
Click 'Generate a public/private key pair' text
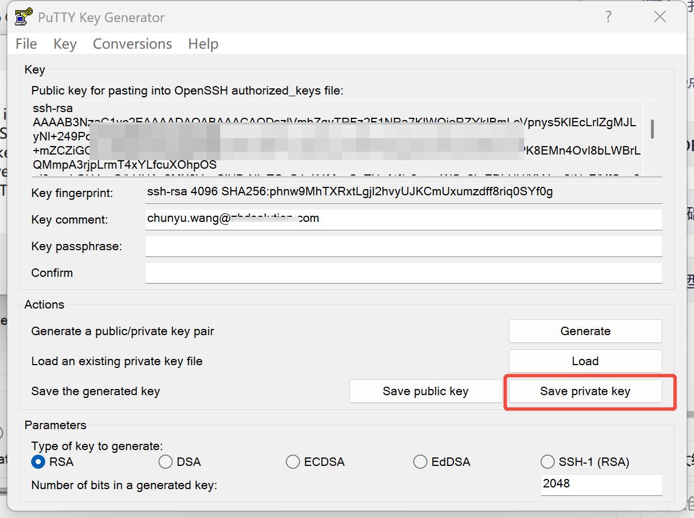[123, 331]
